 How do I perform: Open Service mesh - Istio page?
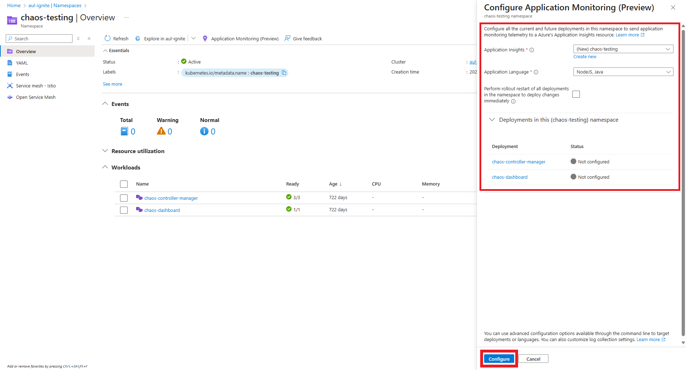pos(36,86)
